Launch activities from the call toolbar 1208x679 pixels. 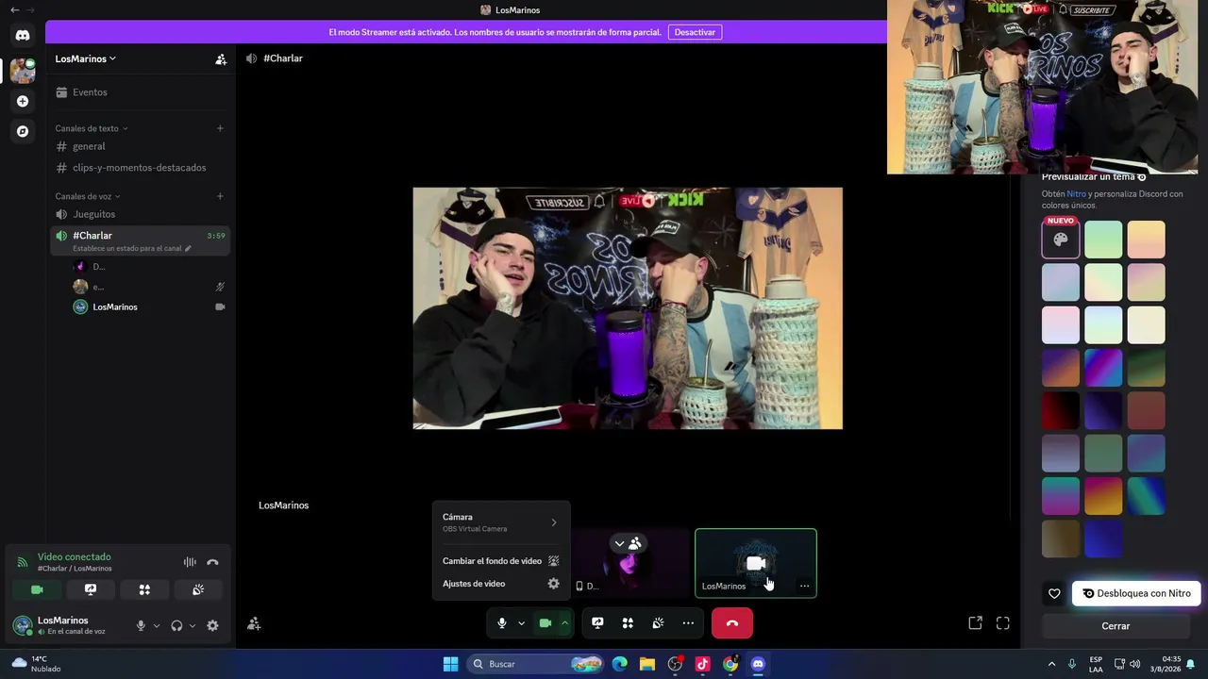628,623
